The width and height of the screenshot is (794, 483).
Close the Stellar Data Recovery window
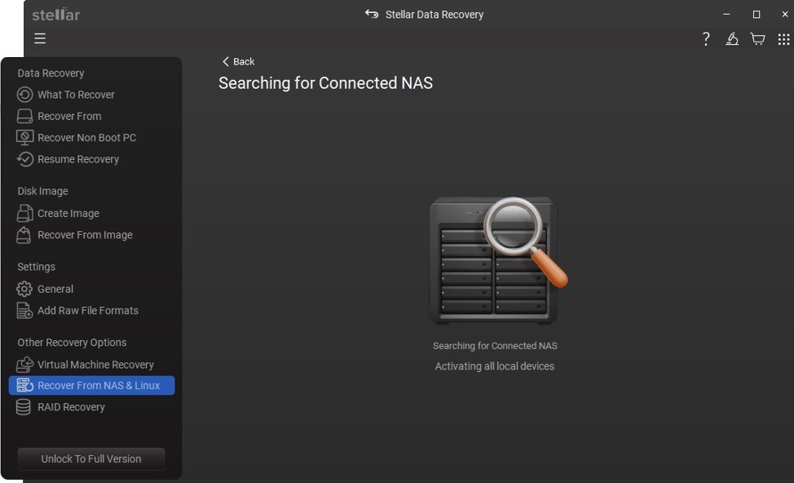pyautogui.click(x=784, y=14)
